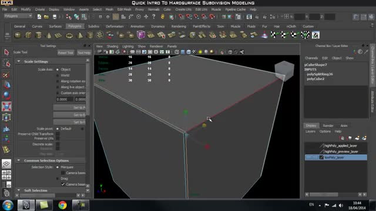Create a polygon pyramid from shelf
The height and width of the screenshot is (211, 376).
tap(79, 35)
